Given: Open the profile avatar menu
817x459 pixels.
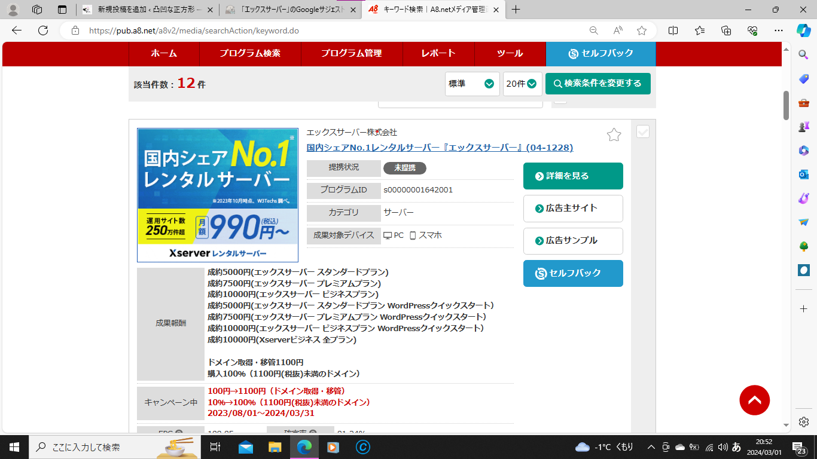Looking at the screenshot, I should 13,10.
